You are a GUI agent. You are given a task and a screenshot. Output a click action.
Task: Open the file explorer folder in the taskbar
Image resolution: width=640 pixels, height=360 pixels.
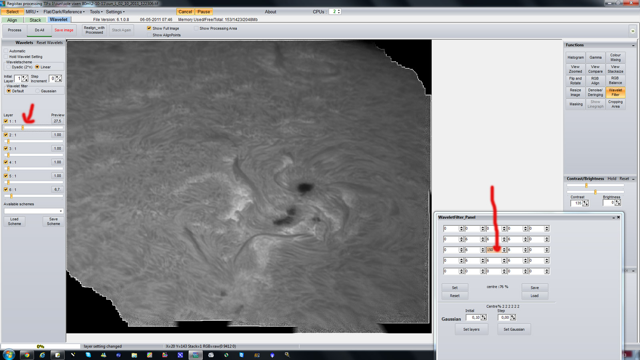click(x=134, y=355)
